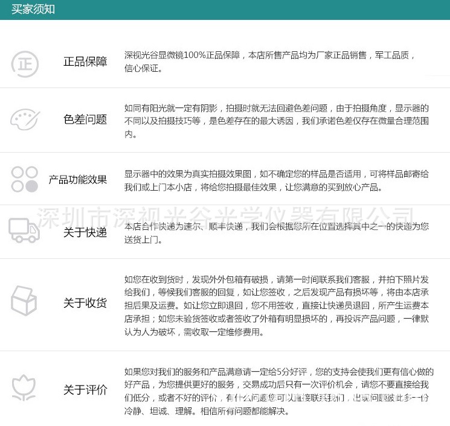This screenshot has width=450, height=426.
Task: Click the line starting 好产品，为您提供更好的服务
Action: 277,384
